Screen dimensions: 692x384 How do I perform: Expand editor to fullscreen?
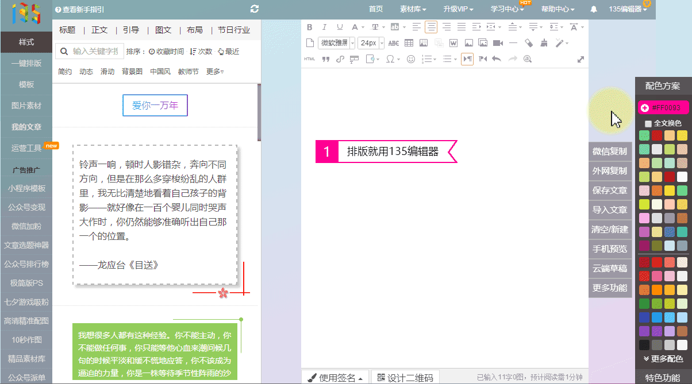[x=580, y=59]
